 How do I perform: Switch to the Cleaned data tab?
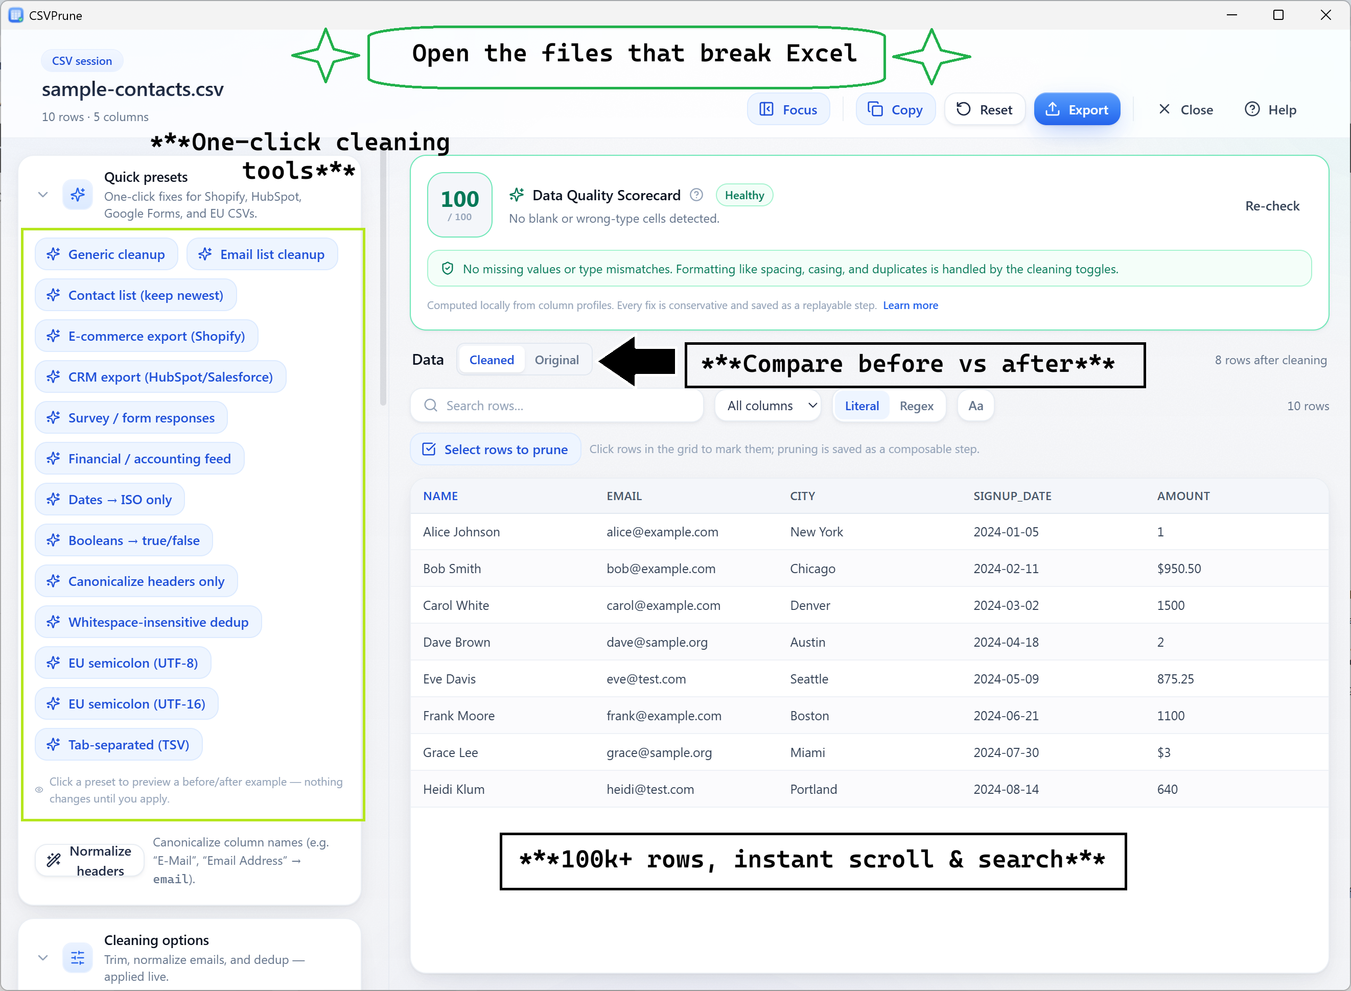point(492,360)
